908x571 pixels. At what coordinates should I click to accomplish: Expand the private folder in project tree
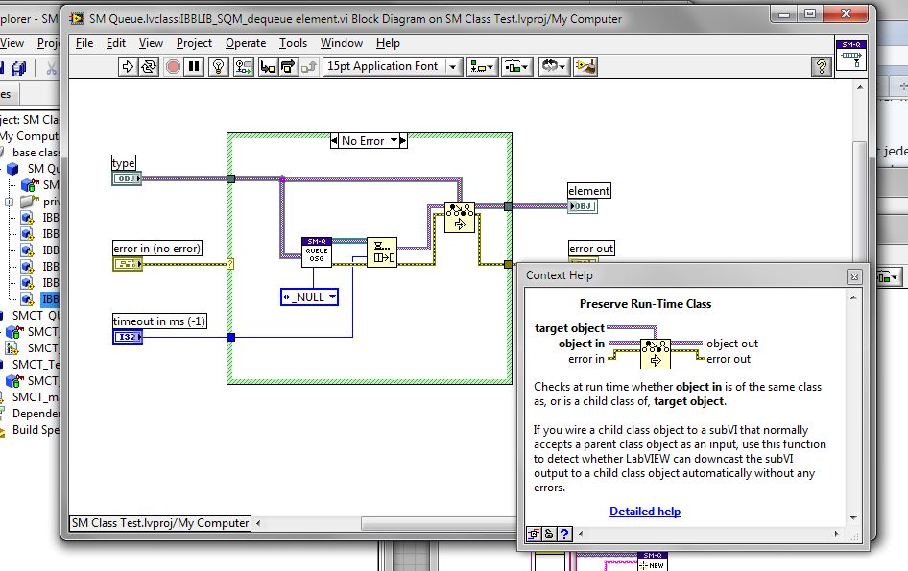pyautogui.click(x=10, y=202)
